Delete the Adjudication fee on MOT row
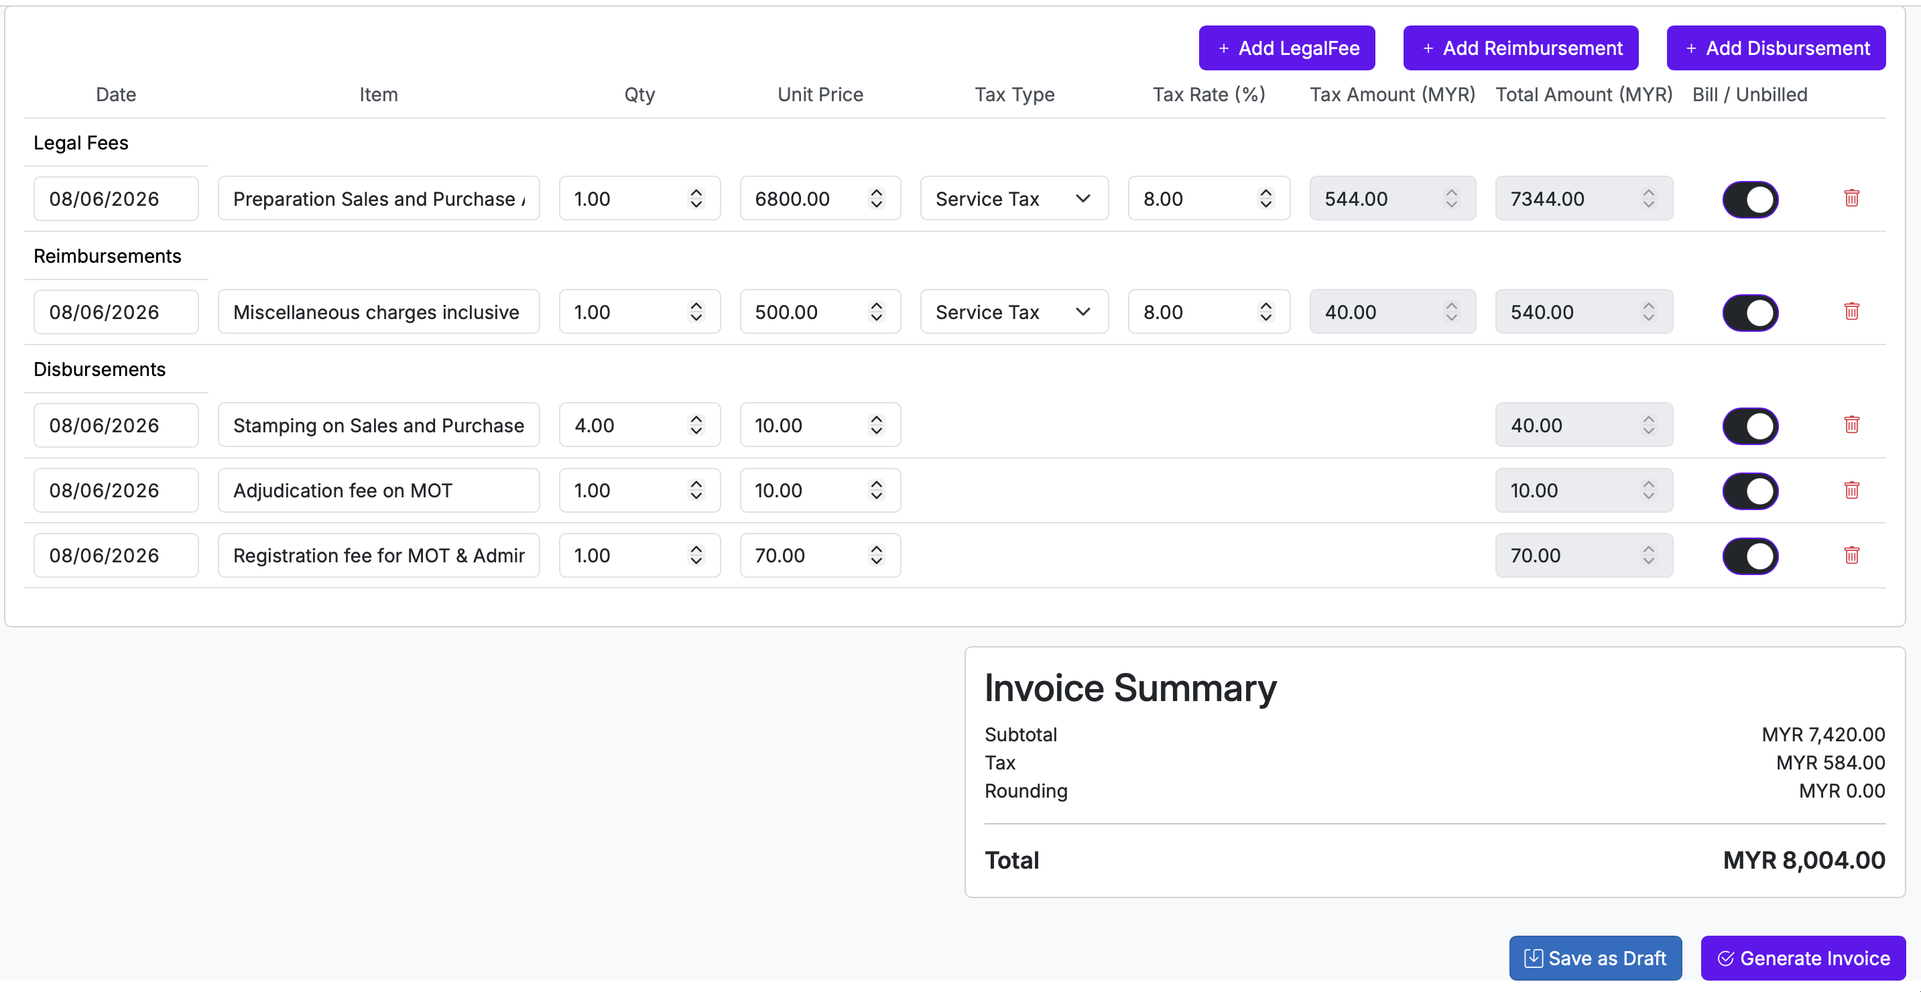1921x992 pixels. (x=1851, y=490)
